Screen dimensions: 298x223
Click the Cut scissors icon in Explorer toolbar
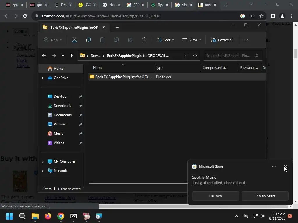[x=74, y=40]
